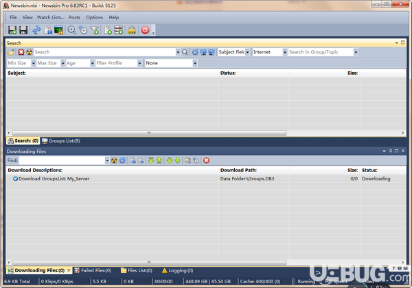The width and height of the screenshot is (412, 288).
Task: Click the radiation icon in Downloading Files toolbar
Action: (114, 160)
